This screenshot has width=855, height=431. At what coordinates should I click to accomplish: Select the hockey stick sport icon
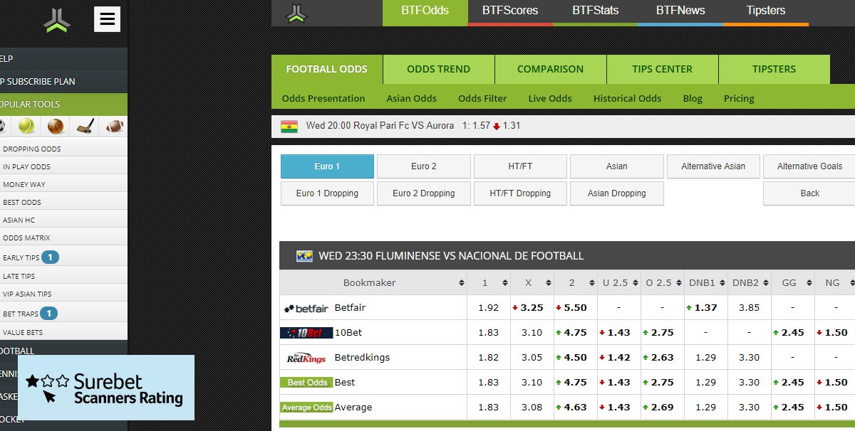coord(86,127)
